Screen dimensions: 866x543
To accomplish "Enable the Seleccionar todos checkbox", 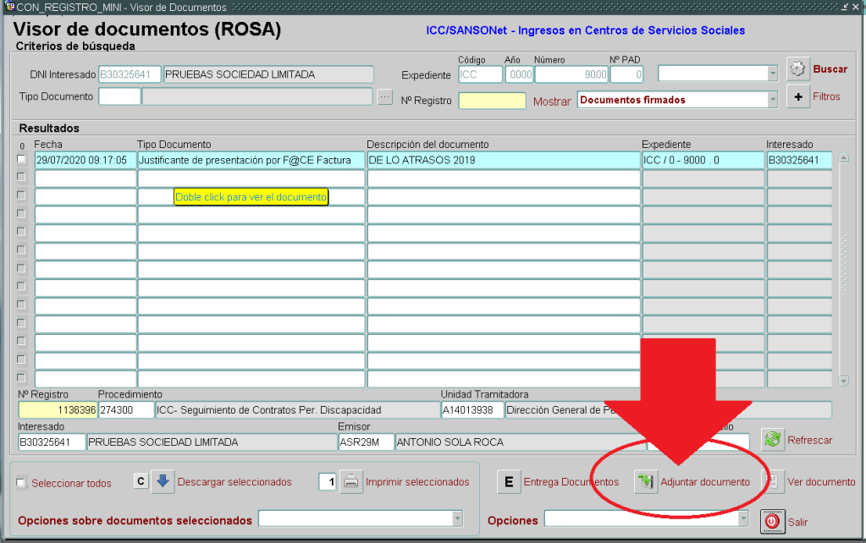I will pyautogui.click(x=22, y=483).
